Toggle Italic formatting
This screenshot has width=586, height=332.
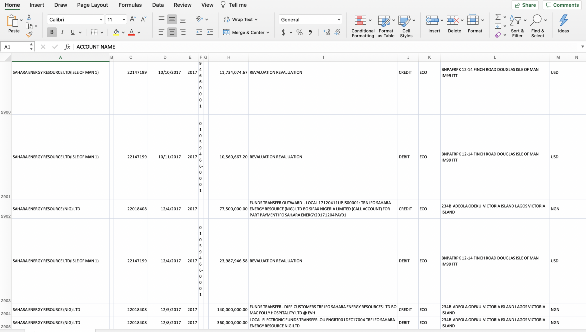coord(62,32)
